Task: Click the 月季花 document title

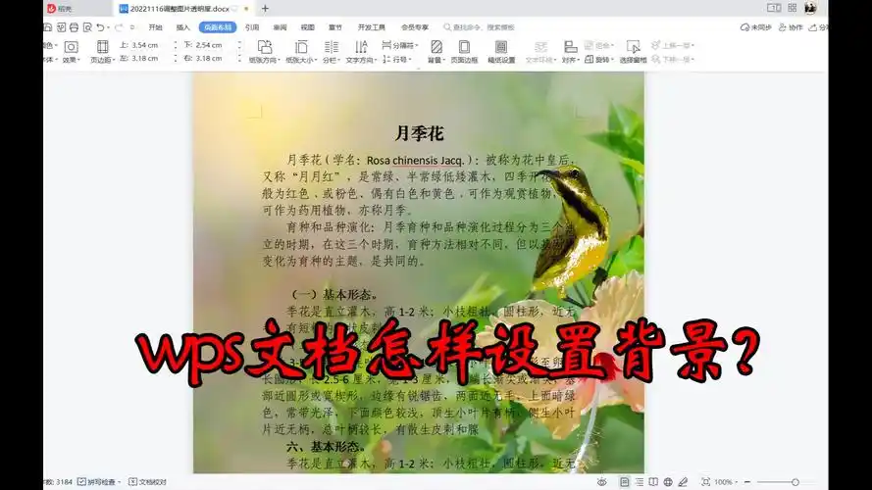Action: coord(419,133)
